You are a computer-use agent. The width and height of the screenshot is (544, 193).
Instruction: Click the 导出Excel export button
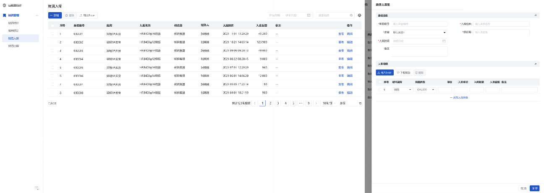point(88,15)
